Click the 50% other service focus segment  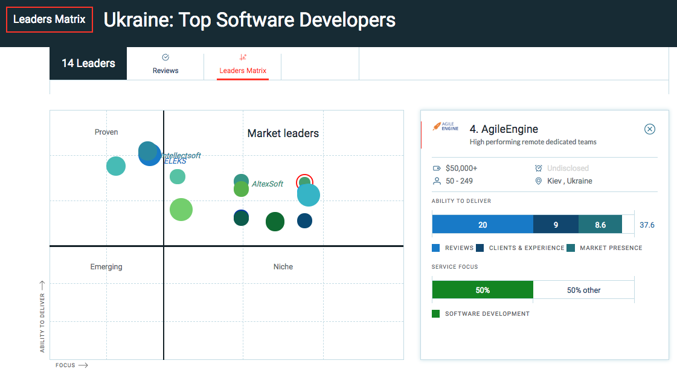coord(584,290)
